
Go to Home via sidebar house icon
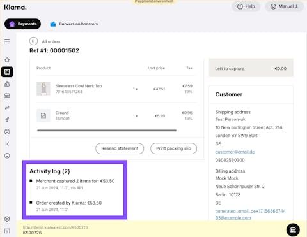tap(7, 60)
